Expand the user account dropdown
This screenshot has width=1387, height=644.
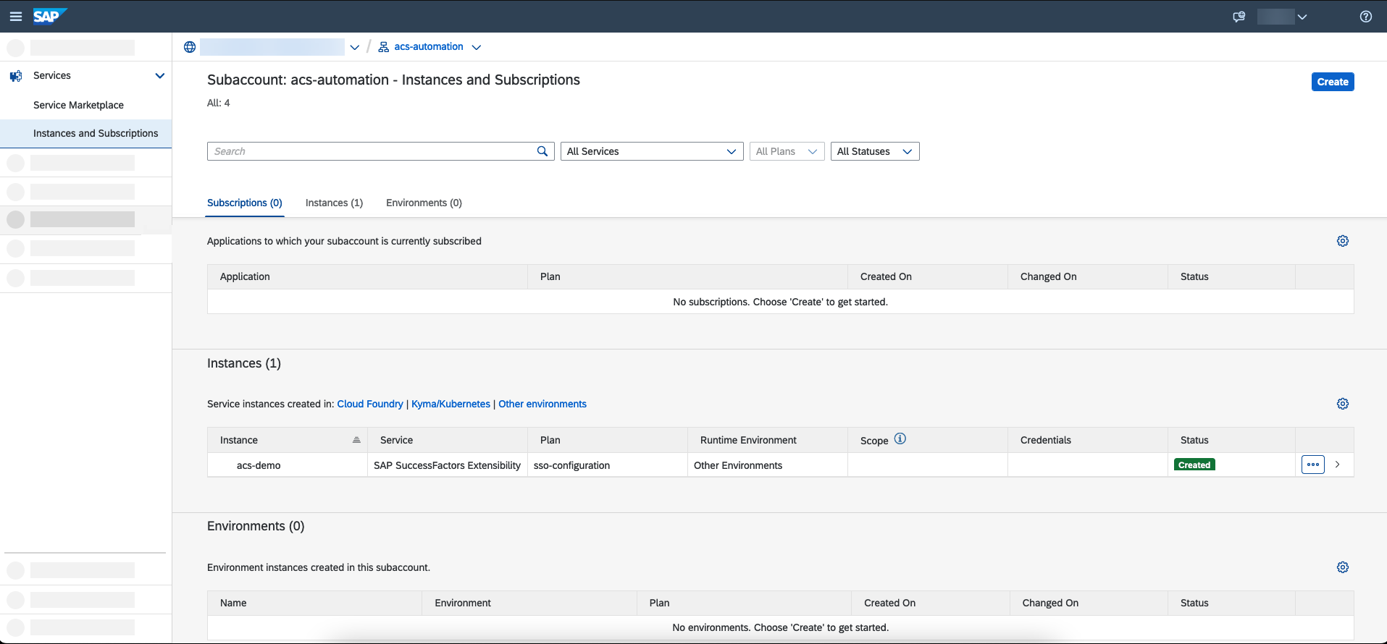1302,17
